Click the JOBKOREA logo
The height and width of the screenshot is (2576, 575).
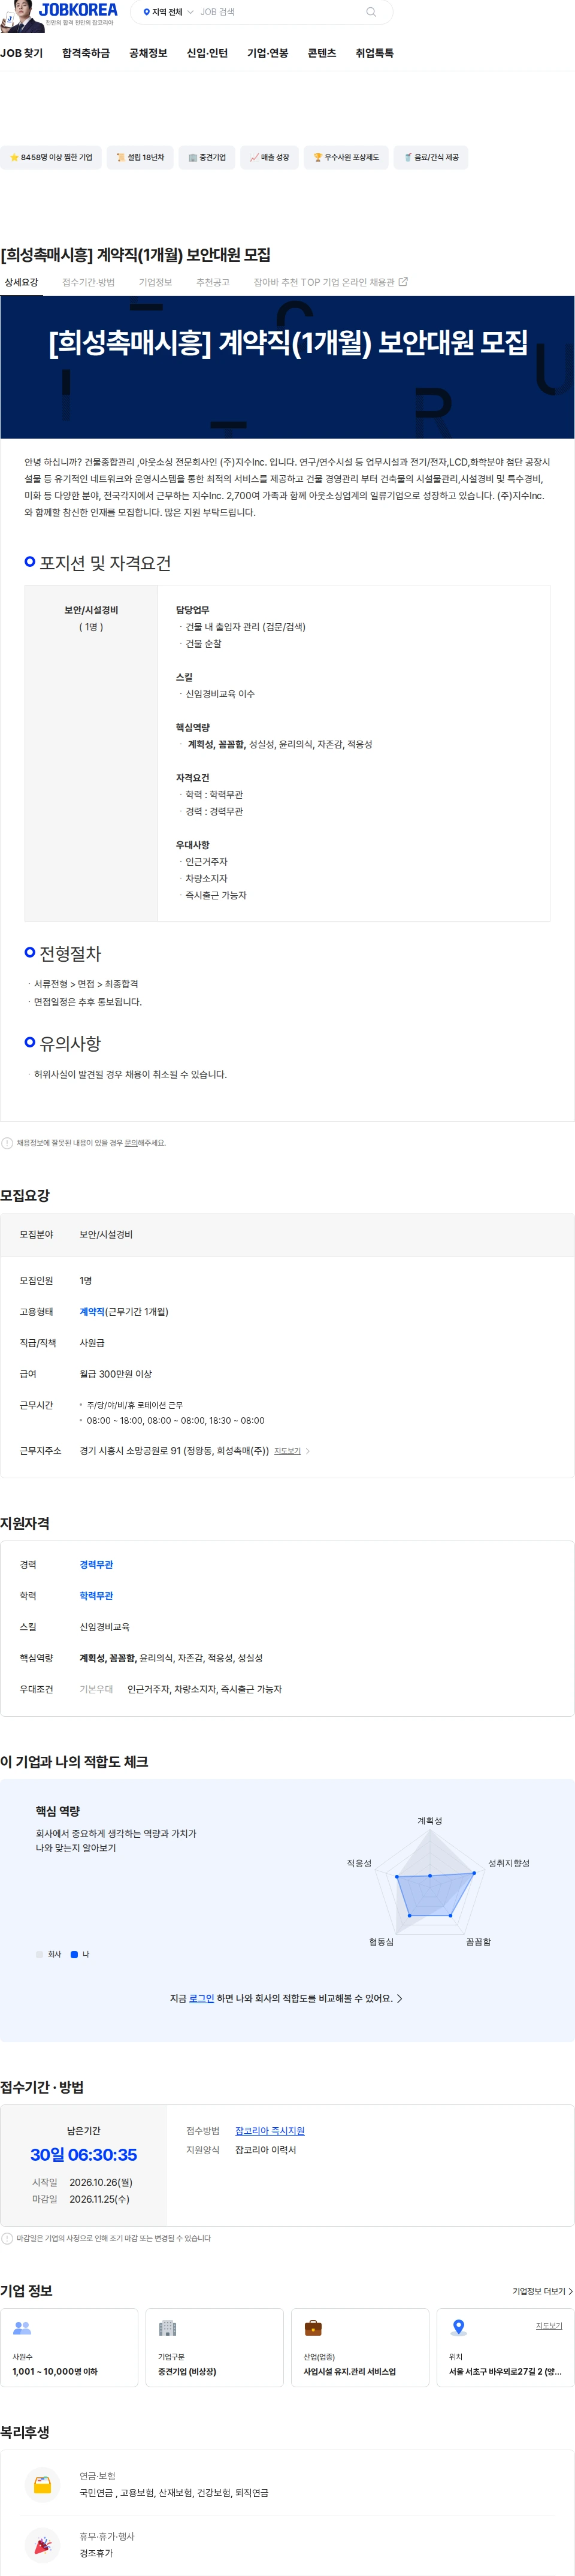(79, 10)
